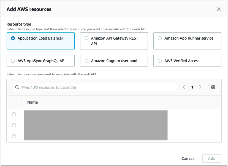Click the previous page chevron
Viewport: 228px width, 166px height.
pyautogui.click(x=184, y=87)
